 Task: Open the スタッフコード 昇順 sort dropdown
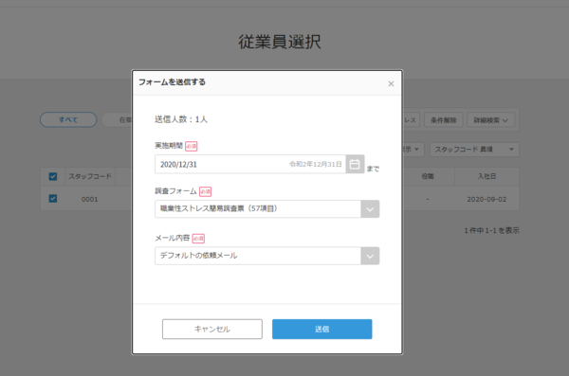point(474,150)
